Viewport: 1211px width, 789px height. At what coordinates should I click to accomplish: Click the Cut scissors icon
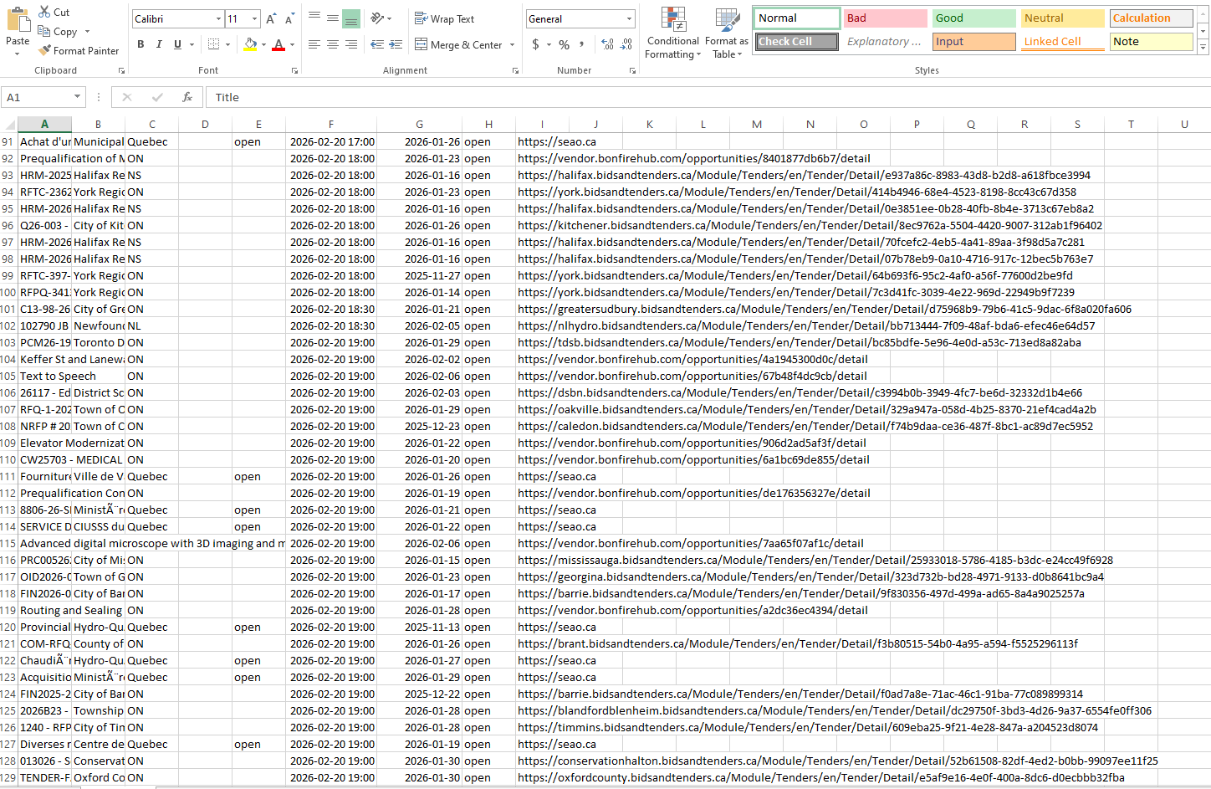click(46, 12)
